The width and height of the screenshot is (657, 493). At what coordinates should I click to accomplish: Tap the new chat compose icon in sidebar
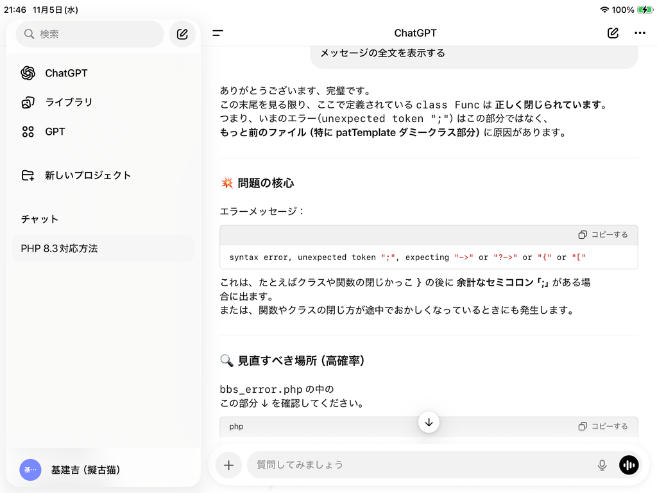click(x=182, y=34)
